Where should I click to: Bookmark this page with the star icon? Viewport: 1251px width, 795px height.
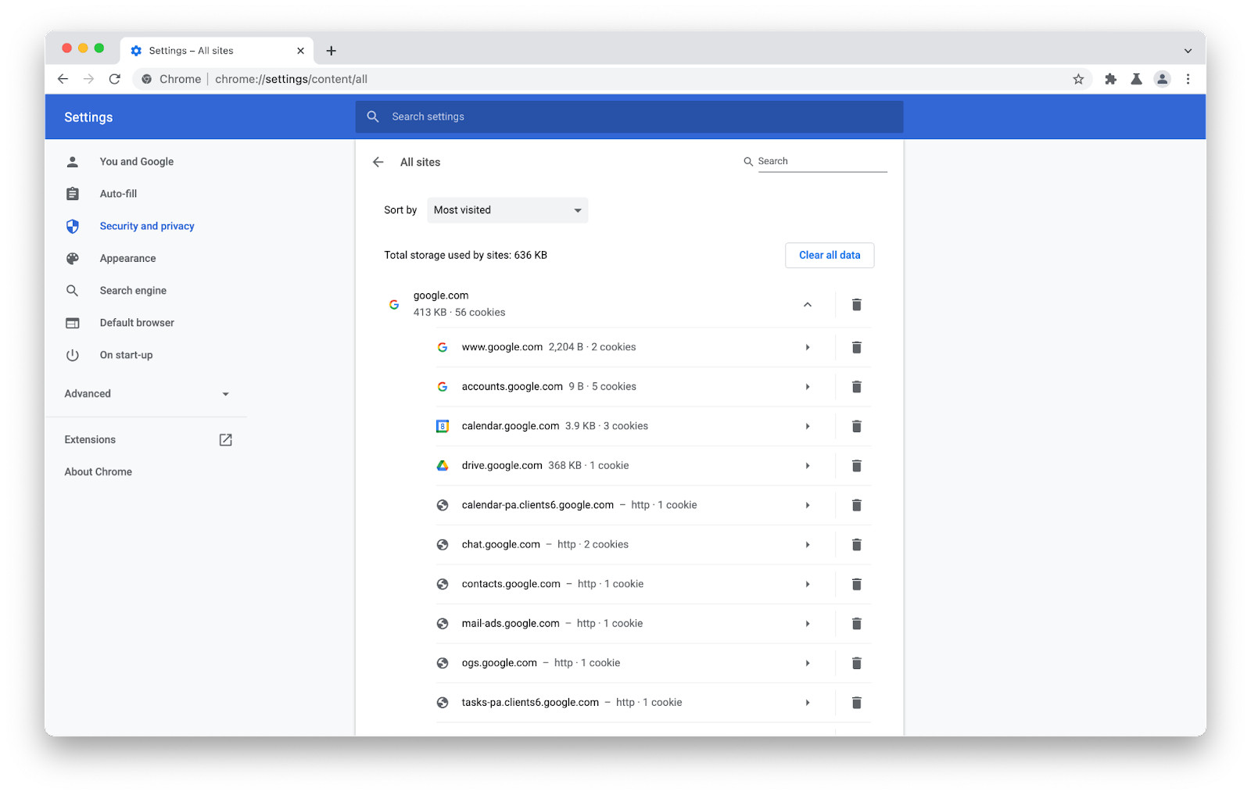pyautogui.click(x=1078, y=79)
